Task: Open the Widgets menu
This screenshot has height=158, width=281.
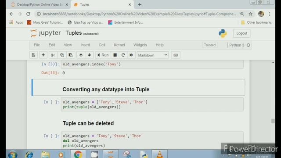Action: point(140,45)
